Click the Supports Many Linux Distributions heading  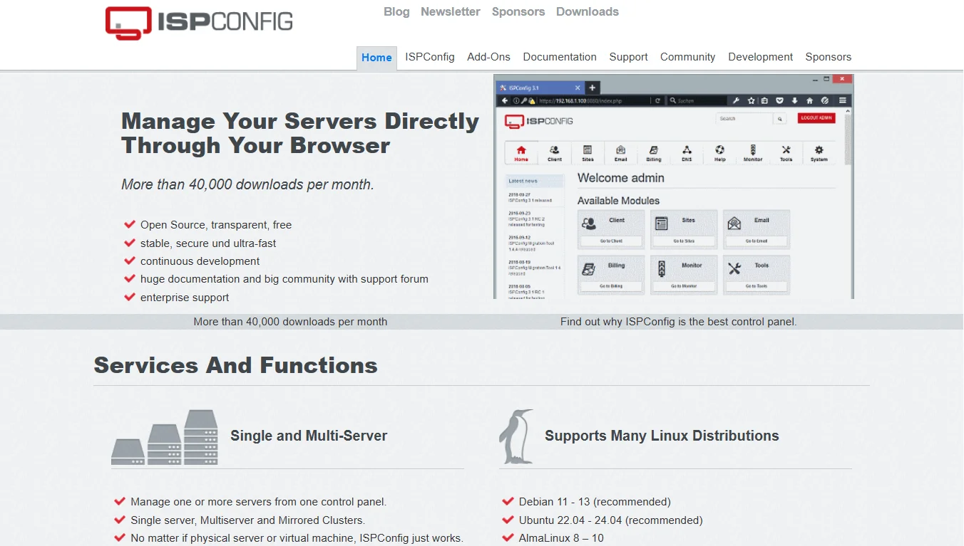pos(662,436)
